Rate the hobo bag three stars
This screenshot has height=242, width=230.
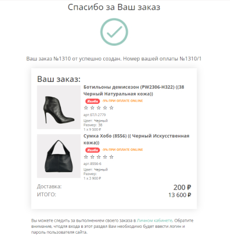99,157
